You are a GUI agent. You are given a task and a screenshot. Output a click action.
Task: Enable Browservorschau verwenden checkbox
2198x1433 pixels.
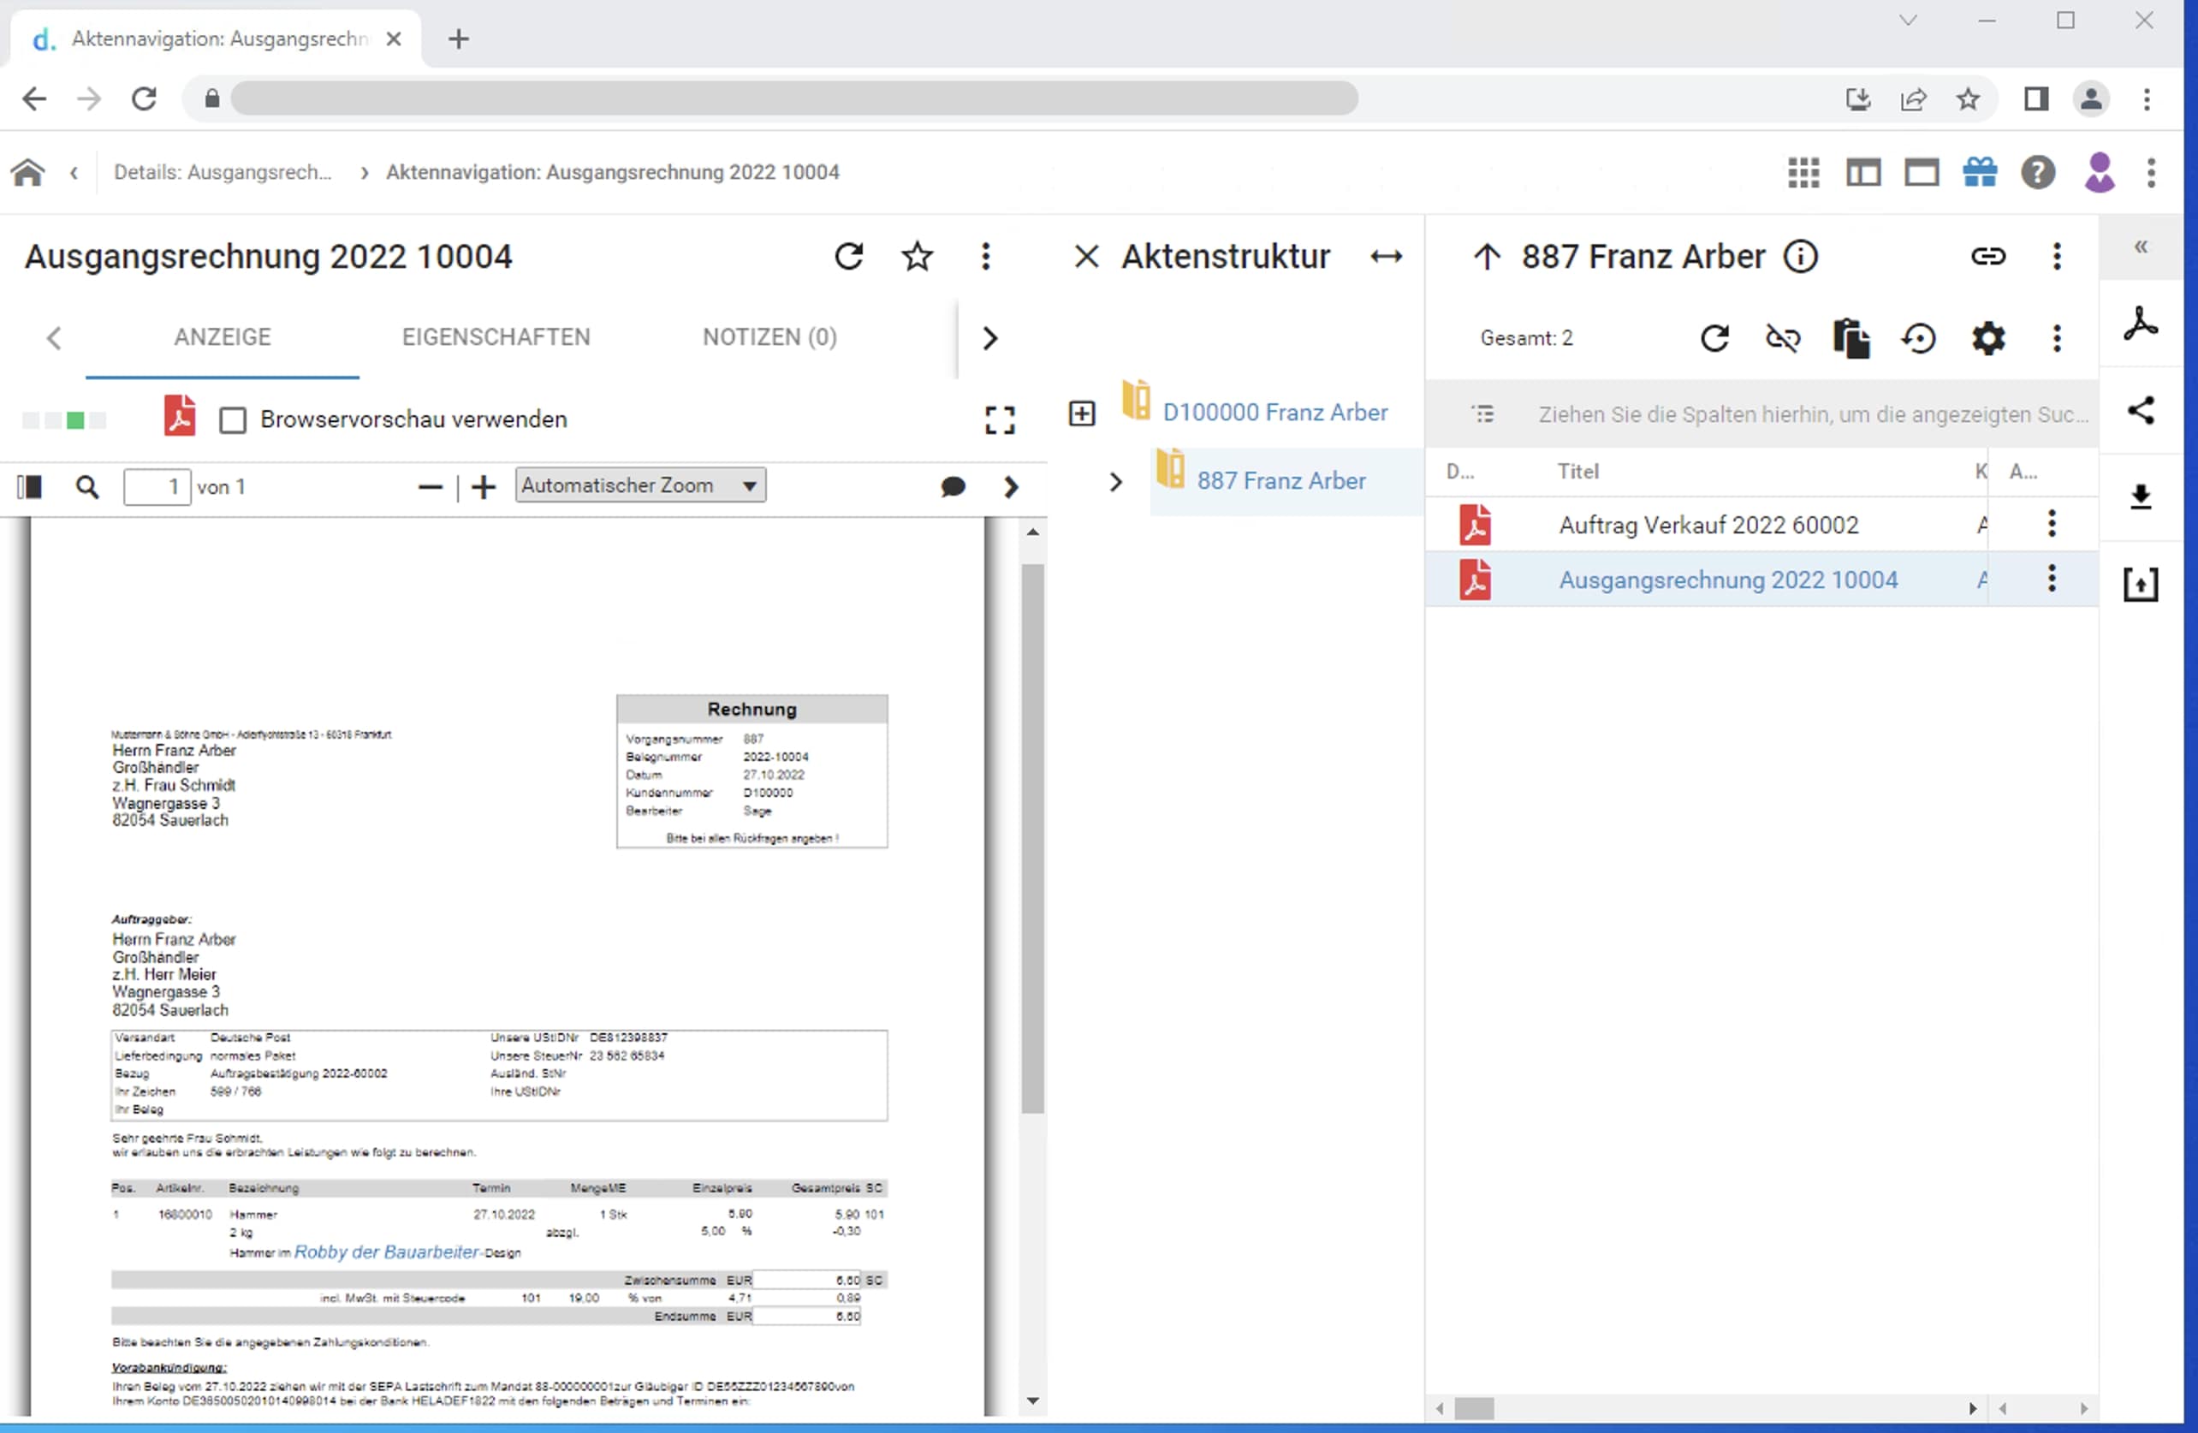233,420
